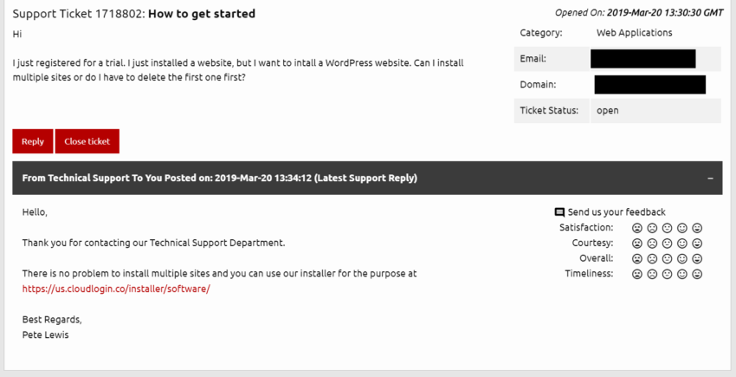Rate Satisfaction with the happiest face
This screenshot has height=377, width=736.
[x=697, y=228]
